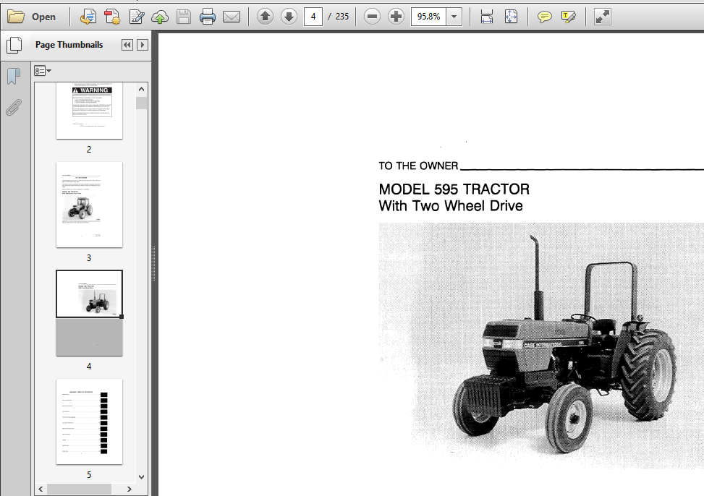Image resolution: width=704 pixels, height=496 pixels.
Task: Open the Bookmarks panel in sidebar
Action: (14, 77)
